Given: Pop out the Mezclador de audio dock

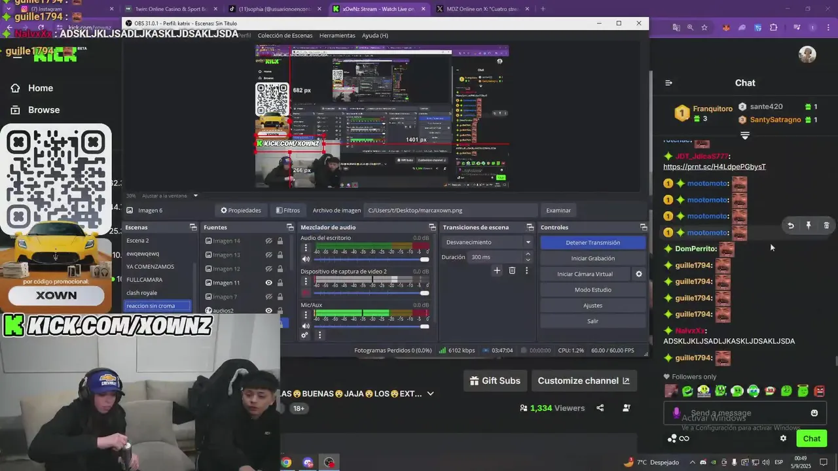Looking at the screenshot, I should tap(432, 227).
